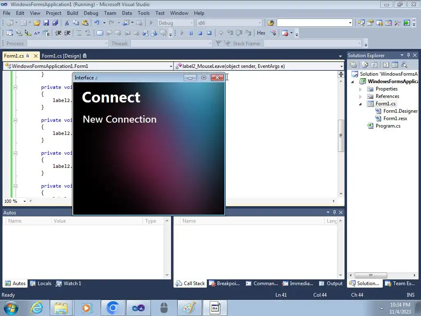This screenshot has height=316, width=421.
Task: Click the Start Page green arrow icon
Action: tap(407, 23)
